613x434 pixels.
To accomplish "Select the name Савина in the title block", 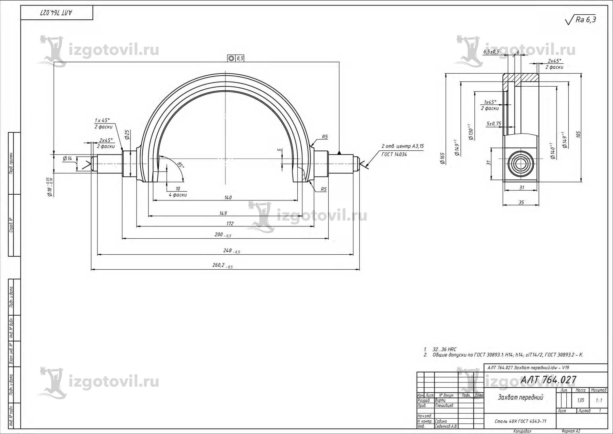I will pyautogui.click(x=441, y=421).
